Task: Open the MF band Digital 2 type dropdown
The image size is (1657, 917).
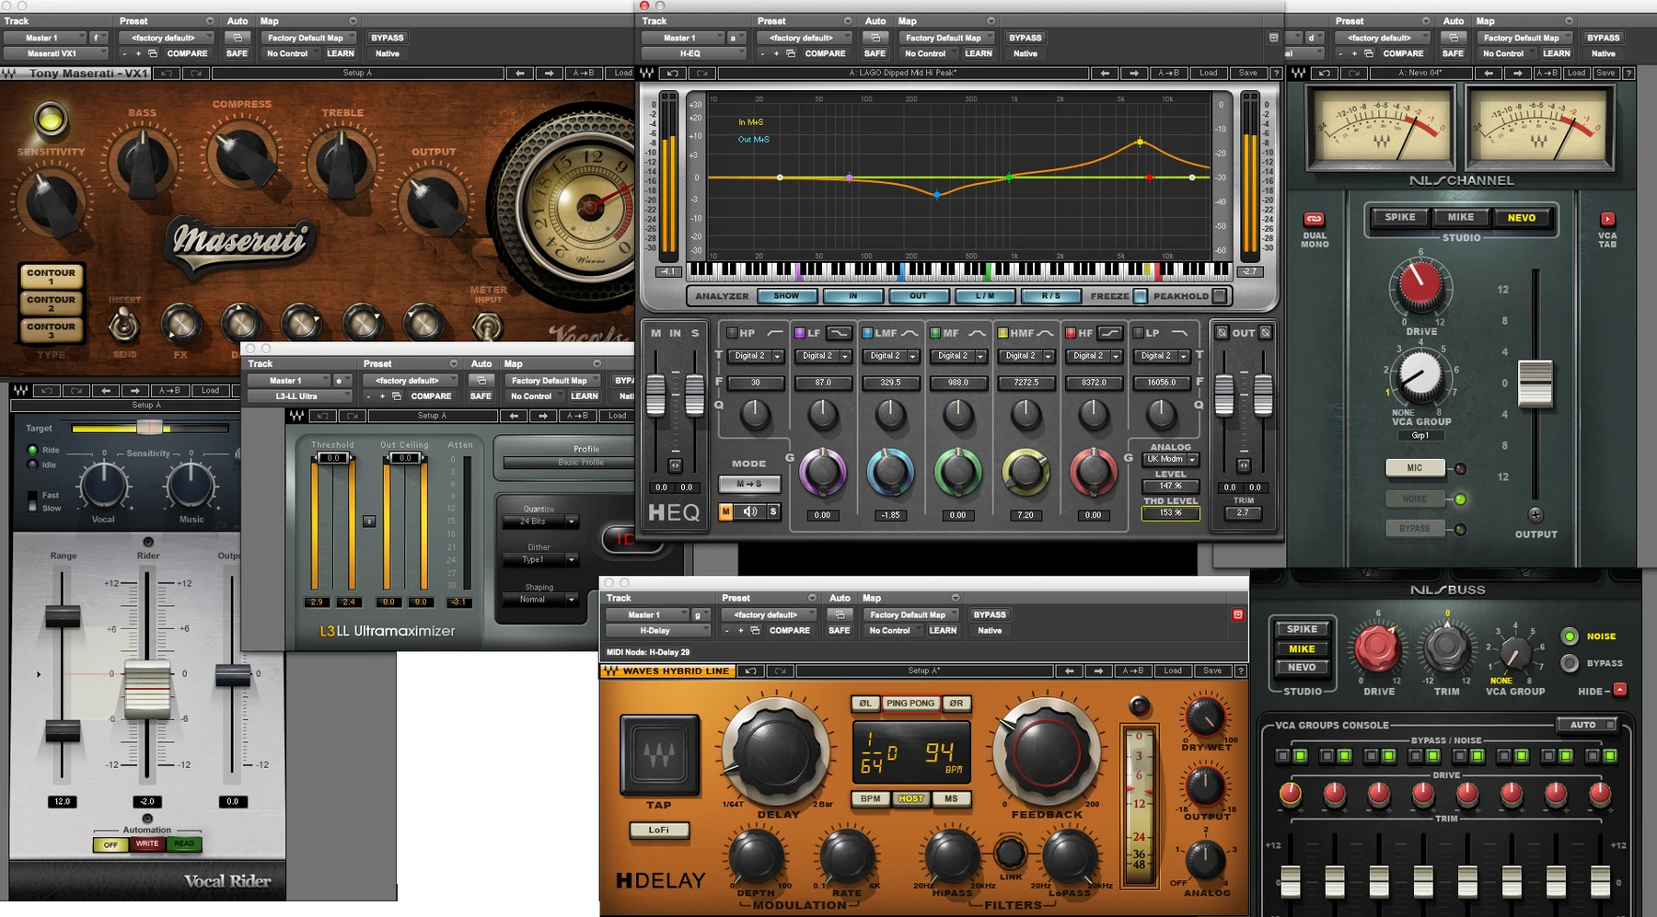Action: point(958,356)
